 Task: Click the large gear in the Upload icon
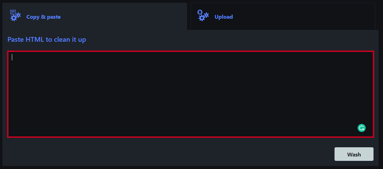click(x=202, y=18)
